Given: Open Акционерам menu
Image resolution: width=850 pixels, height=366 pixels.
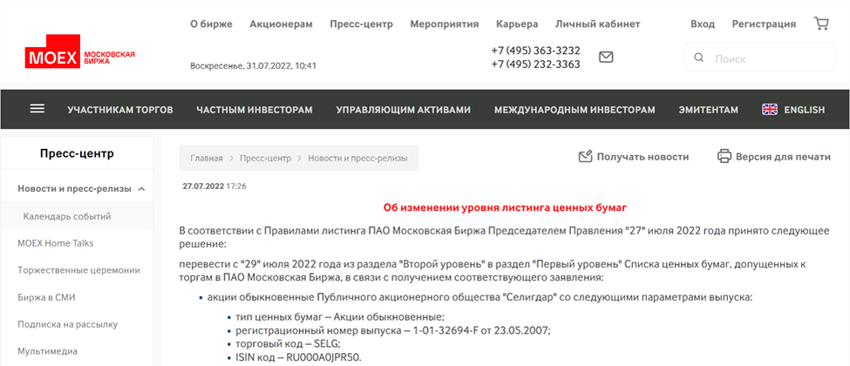Looking at the screenshot, I should (x=282, y=24).
